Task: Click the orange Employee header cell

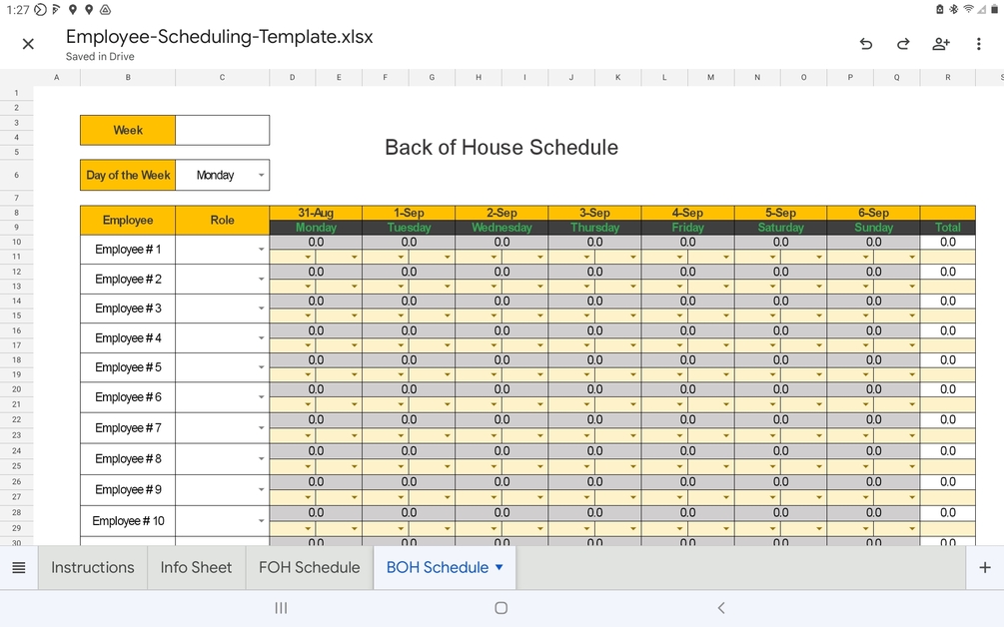Action: tap(128, 220)
